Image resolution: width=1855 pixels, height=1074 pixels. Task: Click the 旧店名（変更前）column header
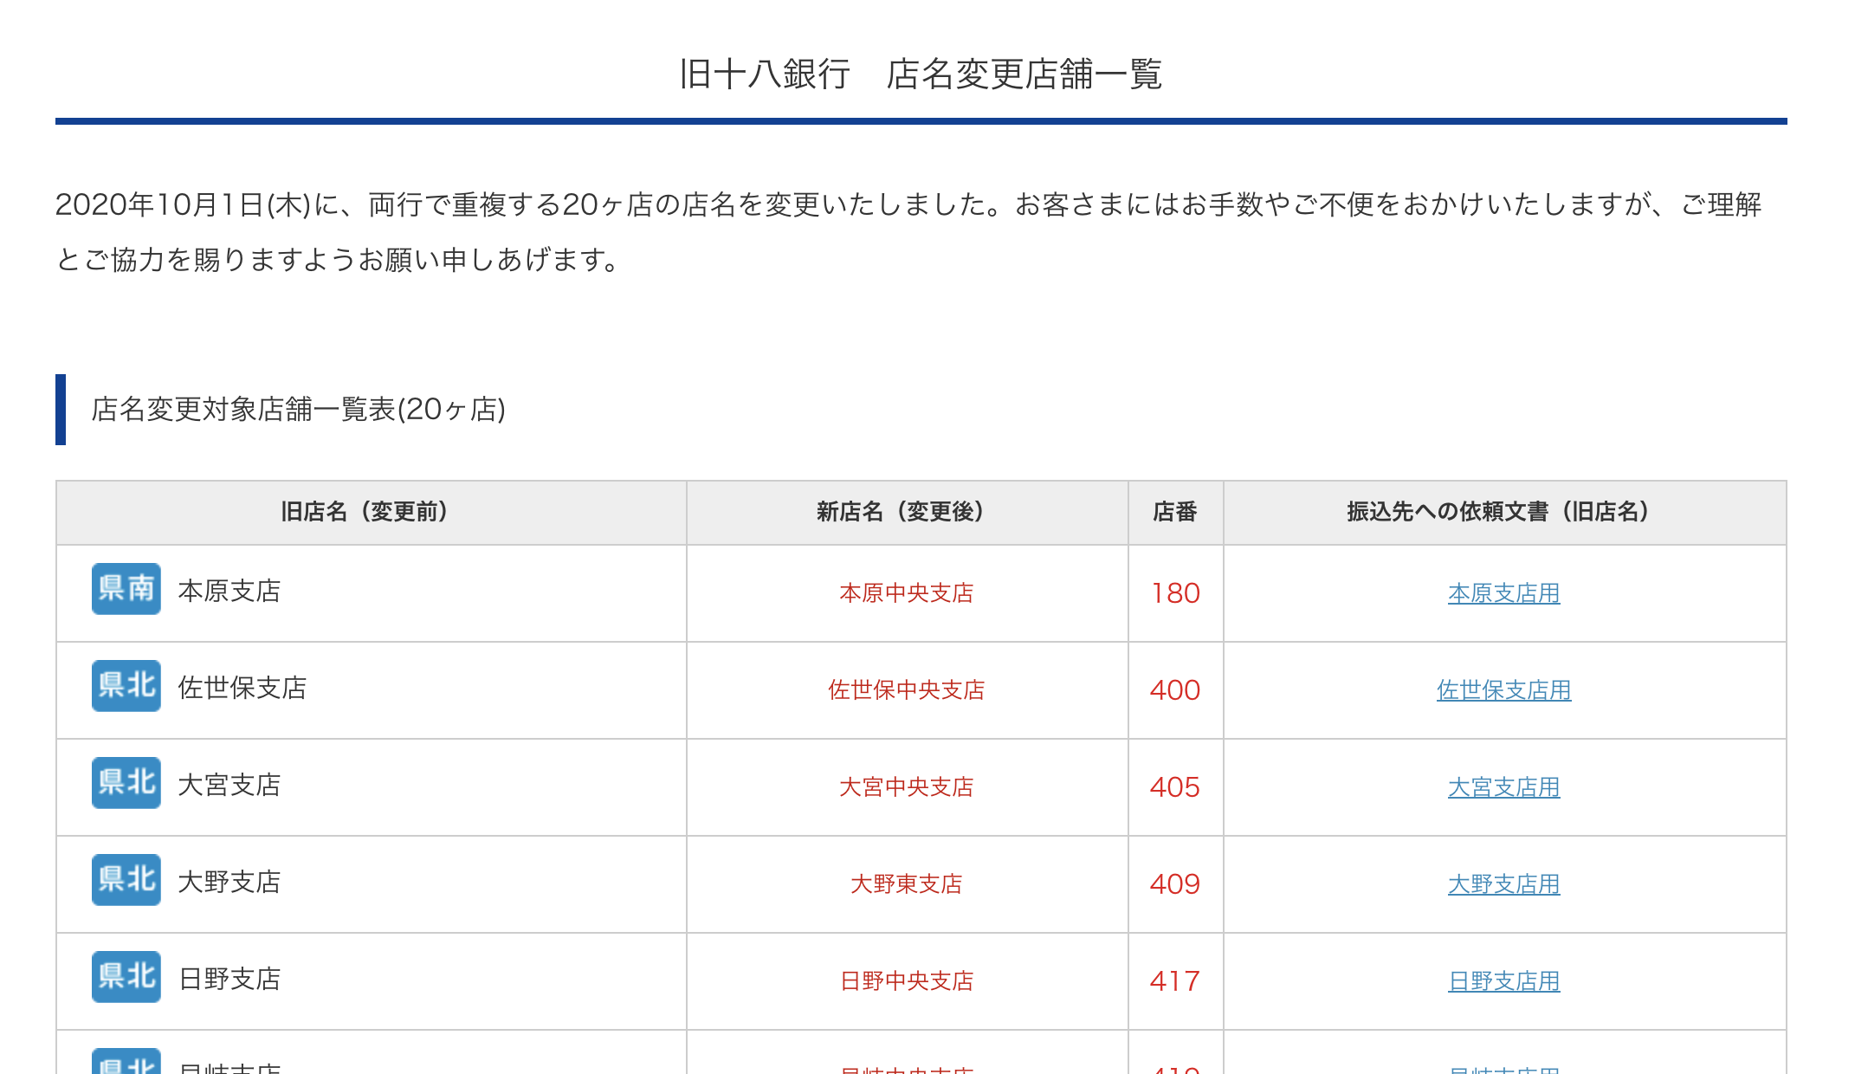click(x=365, y=512)
